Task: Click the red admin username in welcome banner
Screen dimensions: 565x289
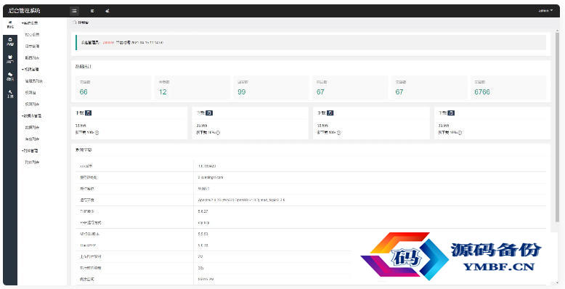Action: pyautogui.click(x=108, y=43)
